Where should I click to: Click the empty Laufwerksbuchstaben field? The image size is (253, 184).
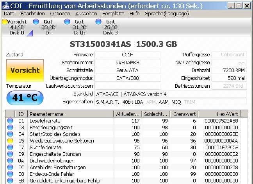128,86
